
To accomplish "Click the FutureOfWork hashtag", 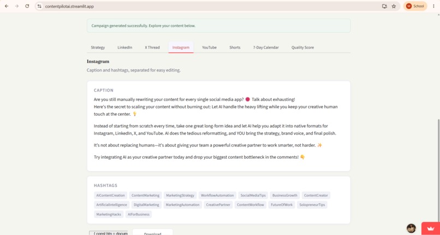I will [282, 204].
